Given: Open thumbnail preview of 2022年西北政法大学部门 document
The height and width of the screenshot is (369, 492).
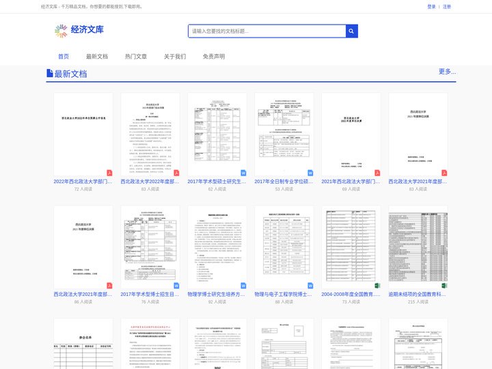Looking at the screenshot, I should coord(83,135).
